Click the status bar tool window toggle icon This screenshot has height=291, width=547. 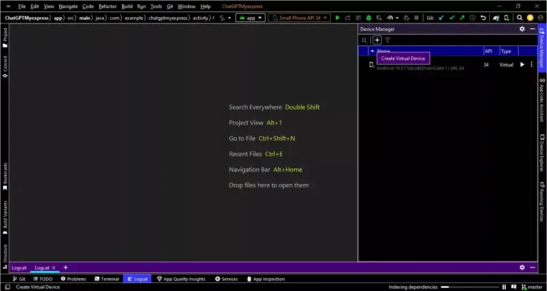[x=7, y=287]
